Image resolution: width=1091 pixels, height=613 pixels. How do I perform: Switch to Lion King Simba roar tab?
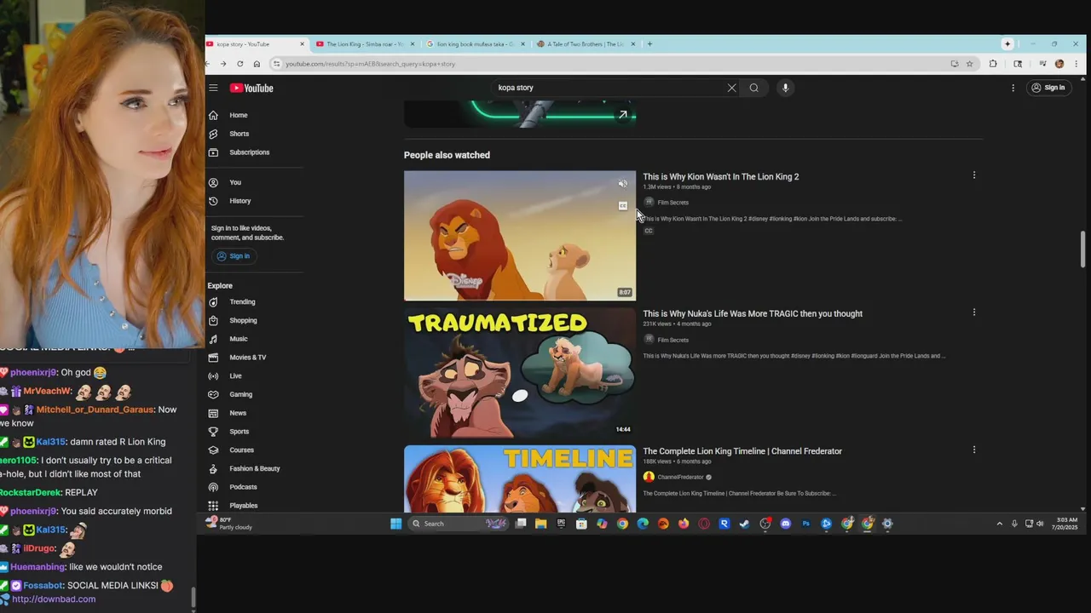coord(365,44)
